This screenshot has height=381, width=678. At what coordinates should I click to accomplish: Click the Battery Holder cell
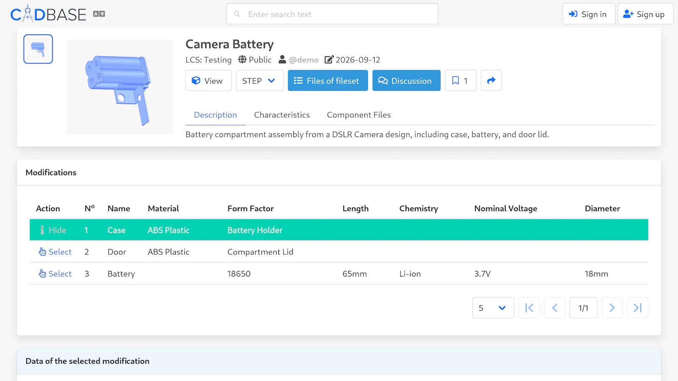pyautogui.click(x=255, y=230)
